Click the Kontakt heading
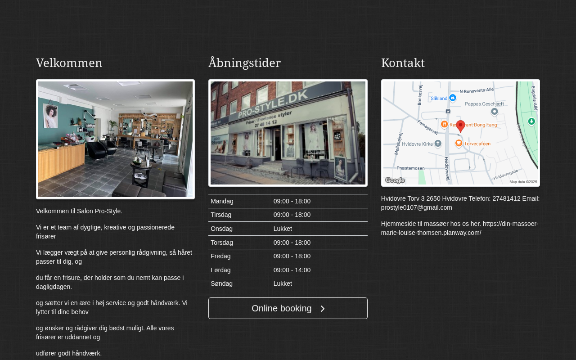The image size is (576, 360). 403,63
